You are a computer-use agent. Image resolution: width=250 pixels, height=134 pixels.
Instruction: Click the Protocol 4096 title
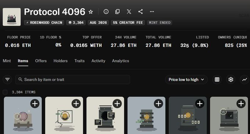55,12
